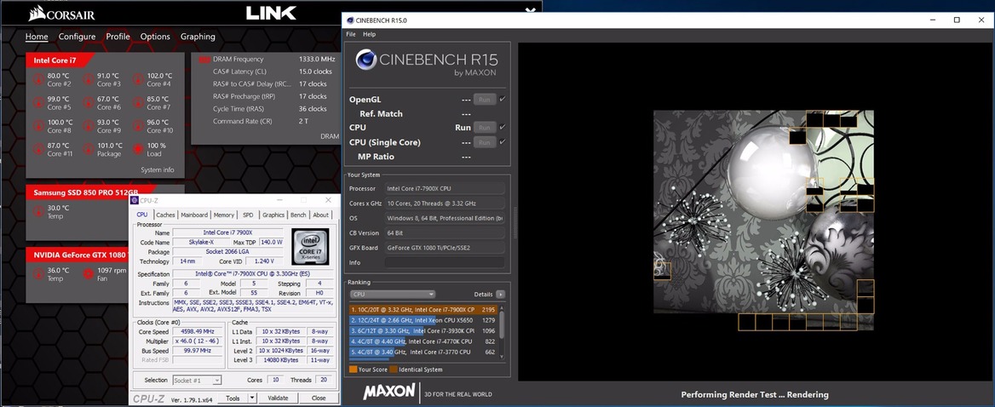Screen dimensions: 995x407
Task: Click the Tools button in CPU-Z
Action: (x=233, y=398)
